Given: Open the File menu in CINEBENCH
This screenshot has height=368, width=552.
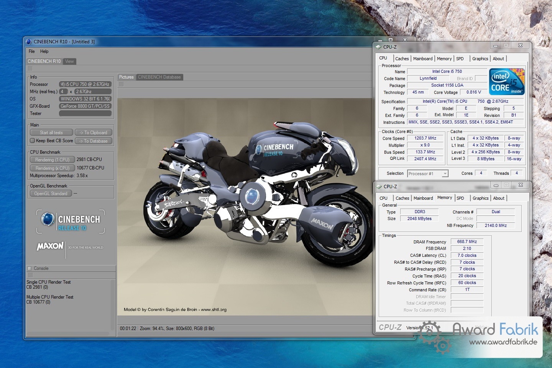Looking at the screenshot, I should [31, 51].
